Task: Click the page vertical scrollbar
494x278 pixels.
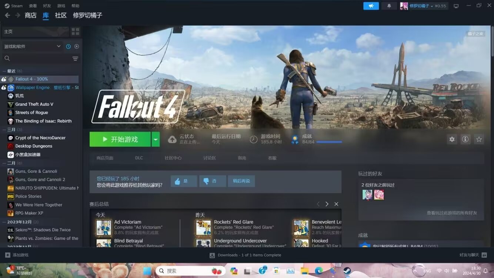Action: pyautogui.click(x=492, y=41)
